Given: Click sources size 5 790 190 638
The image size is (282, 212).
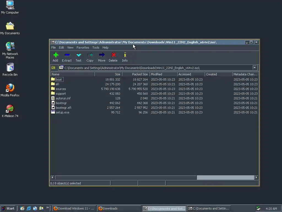Looking at the screenshot, I should point(111,89).
